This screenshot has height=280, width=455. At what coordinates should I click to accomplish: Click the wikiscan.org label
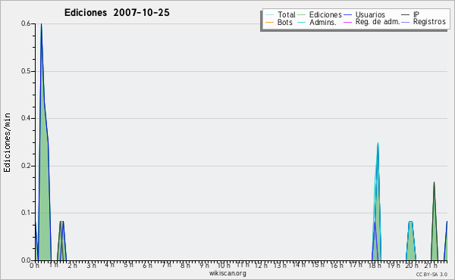pyautogui.click(x=227, y=273)
